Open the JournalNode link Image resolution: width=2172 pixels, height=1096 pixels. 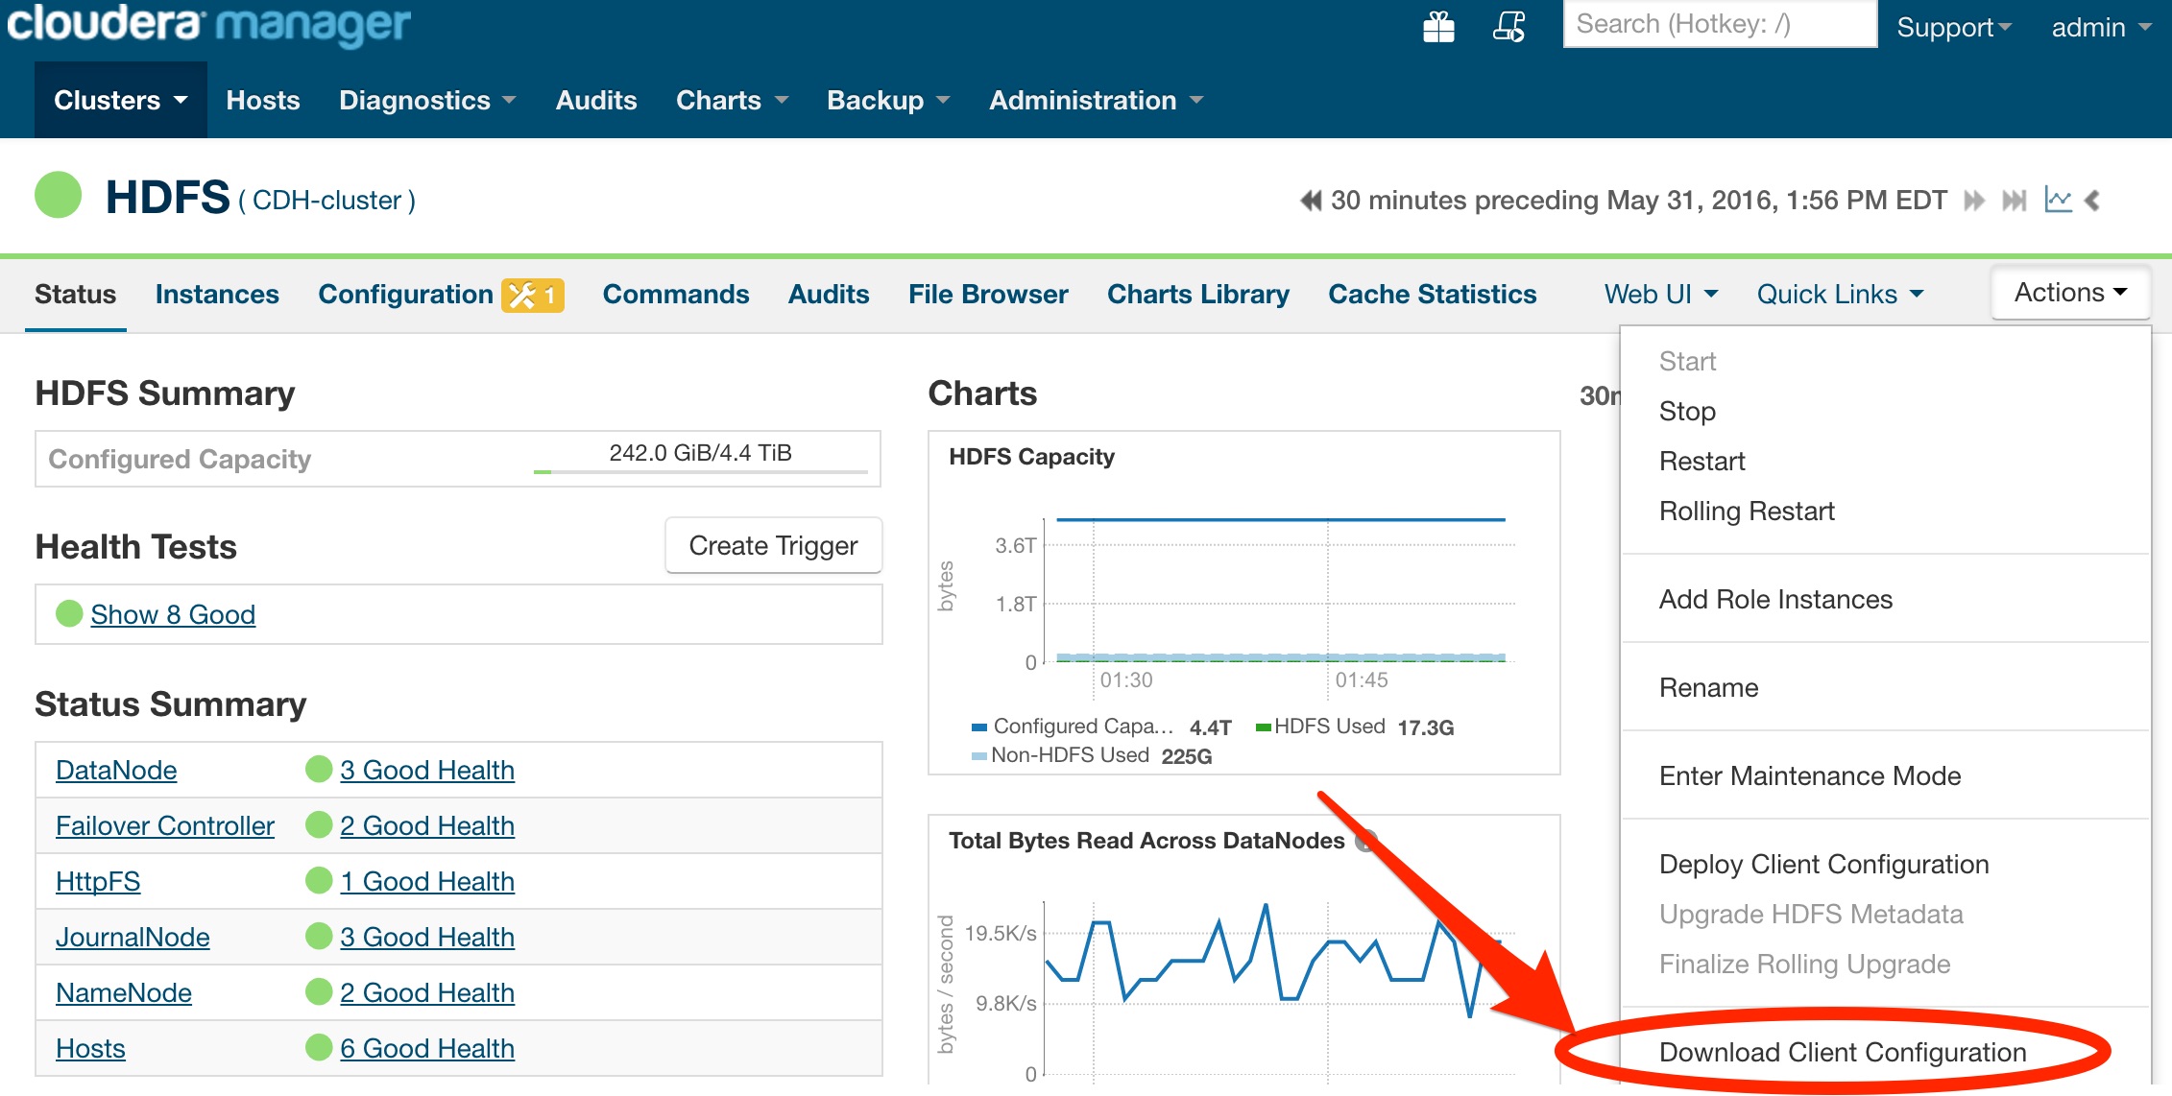tap(133, 937)
